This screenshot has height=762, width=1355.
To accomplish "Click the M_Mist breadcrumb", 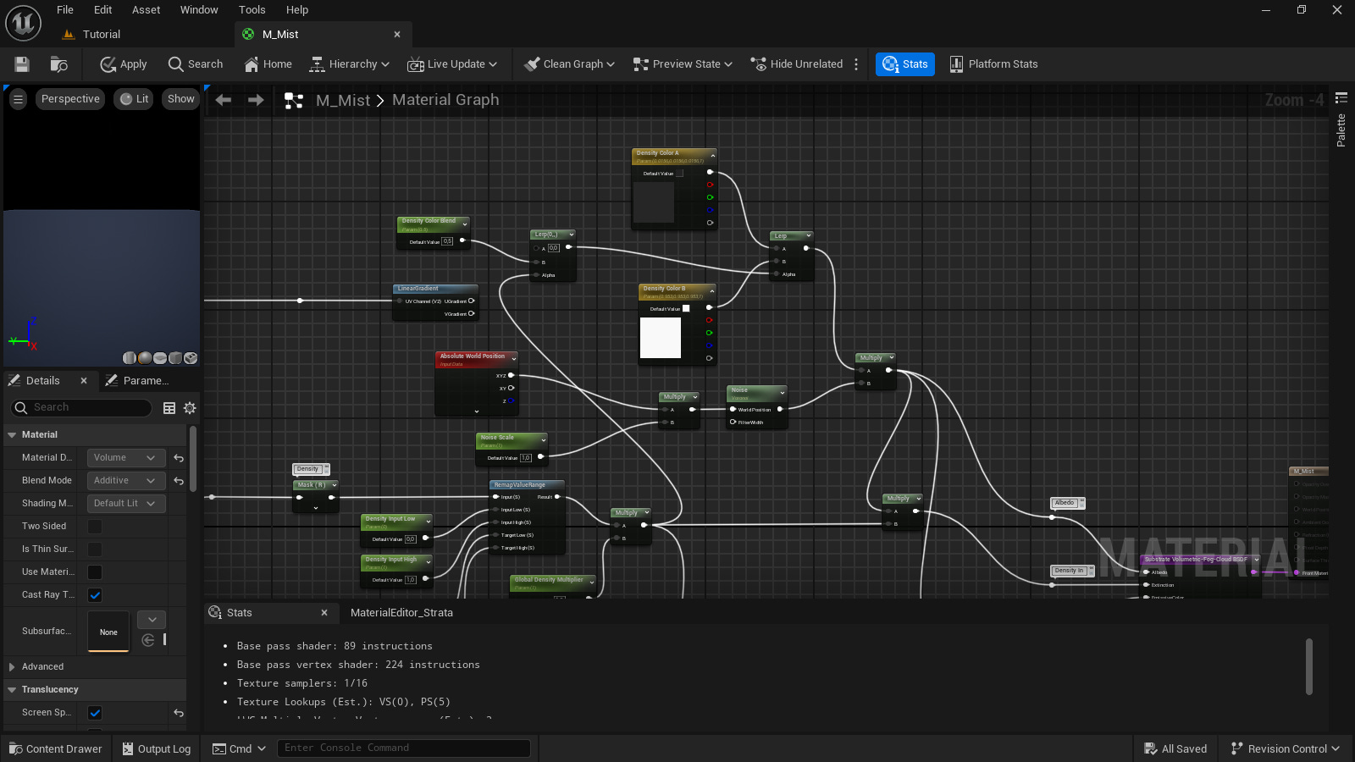I will (343, 100).
